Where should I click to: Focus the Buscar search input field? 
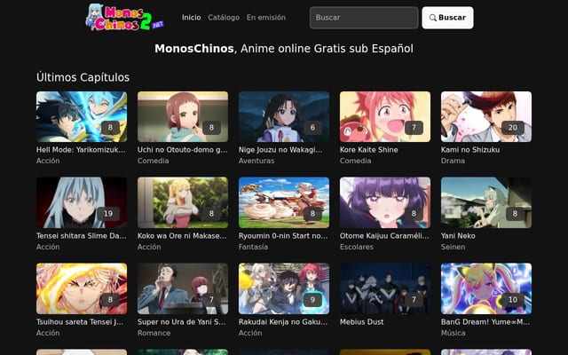tap(364, 18)
